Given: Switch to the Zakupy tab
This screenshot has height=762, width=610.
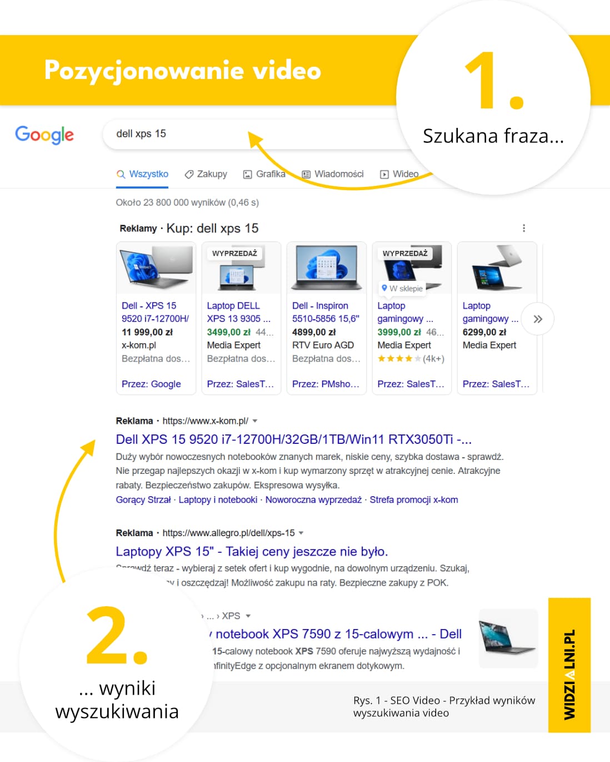Looking at the screenshot, I should coord(206,174).
